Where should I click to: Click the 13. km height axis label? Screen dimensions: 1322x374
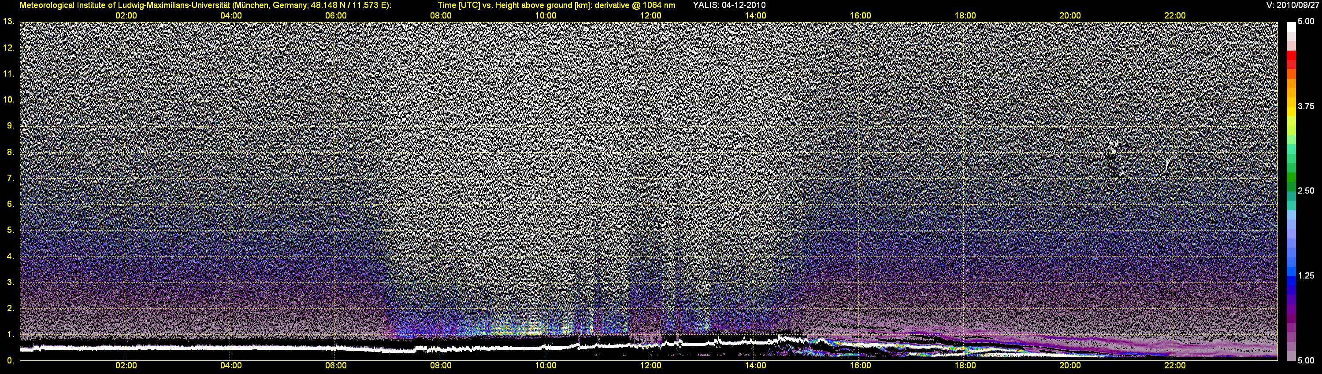(x=9, y=22)
